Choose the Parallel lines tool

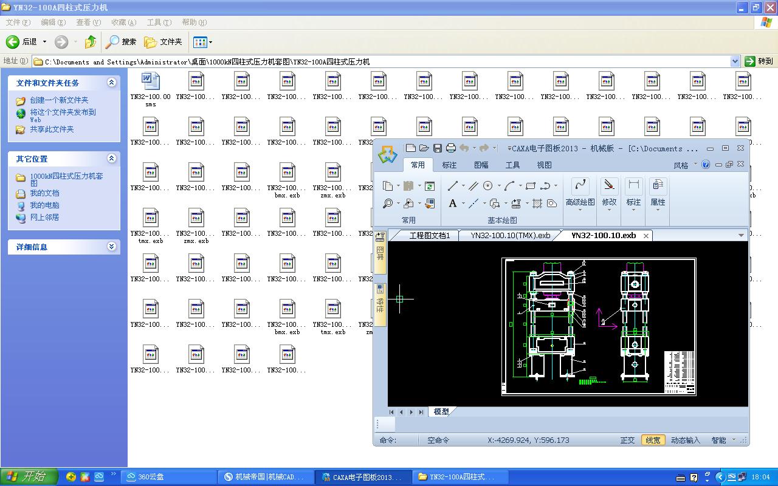473,186
